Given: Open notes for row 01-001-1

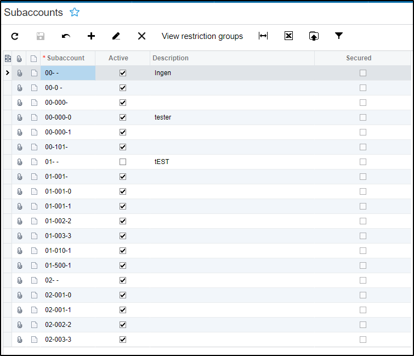Looking at the screenshot, I should pos(34,206).
